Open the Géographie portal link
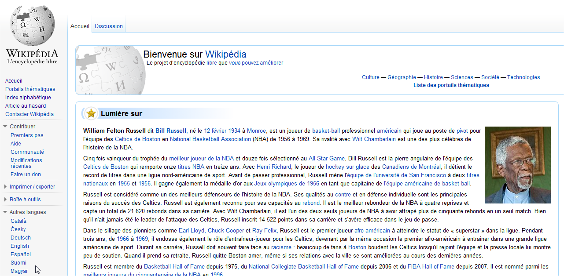The image size is (564, 276). (x=402, y=77)
